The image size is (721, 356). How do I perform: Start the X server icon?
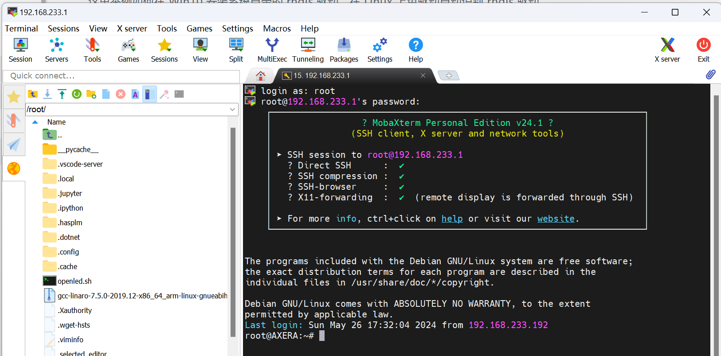(x=667, y=50)
